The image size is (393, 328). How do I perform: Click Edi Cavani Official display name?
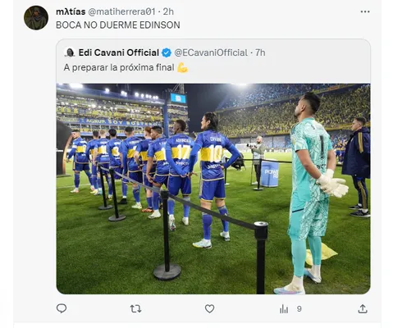pyautogui.click(x=119, y=52)
